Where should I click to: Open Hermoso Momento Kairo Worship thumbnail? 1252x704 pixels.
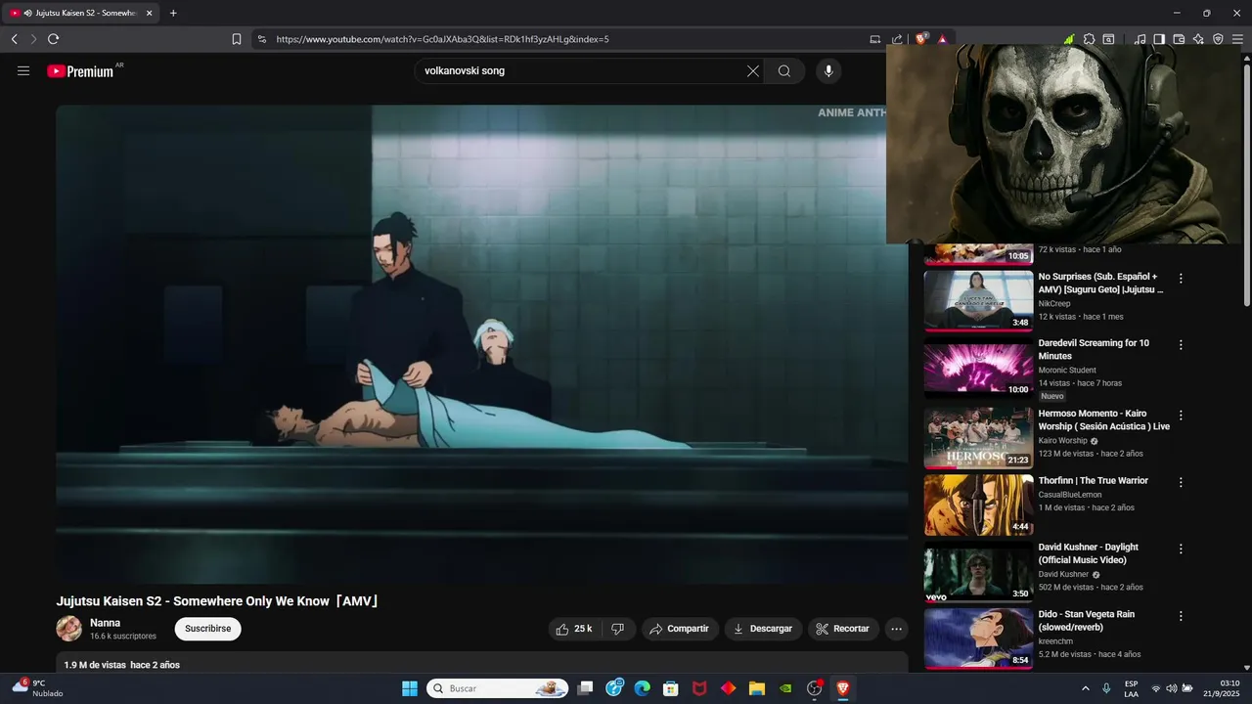(978, 439)
